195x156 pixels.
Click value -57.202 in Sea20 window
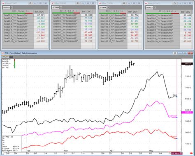tap(41, 32)
